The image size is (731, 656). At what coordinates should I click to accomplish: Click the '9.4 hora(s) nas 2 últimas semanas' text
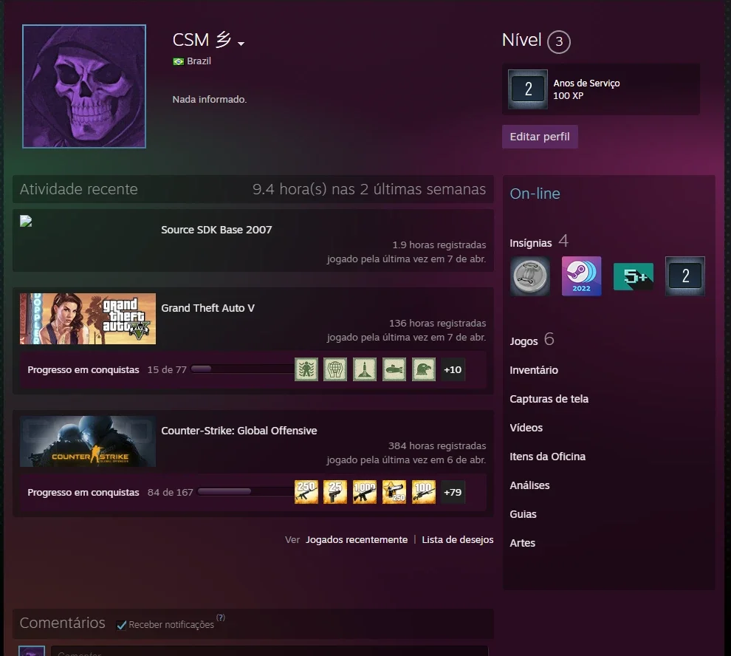pyautogui.click(x=369, y=189)
